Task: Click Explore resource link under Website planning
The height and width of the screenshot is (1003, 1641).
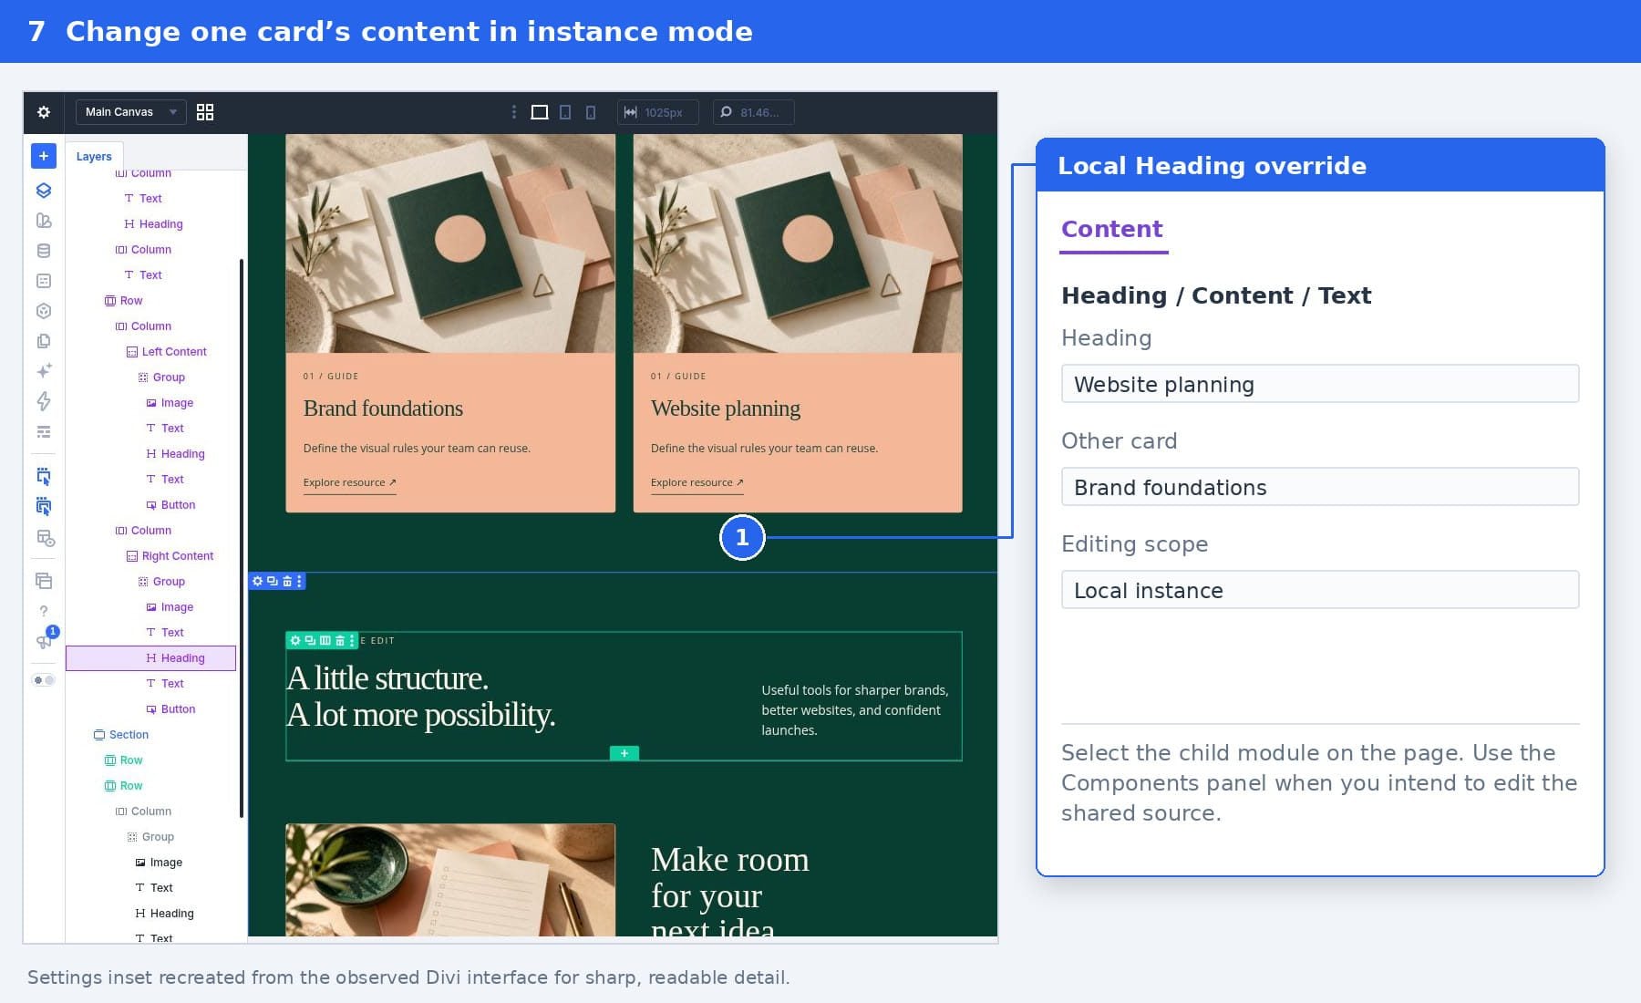Action: click(x=697, y=483)
